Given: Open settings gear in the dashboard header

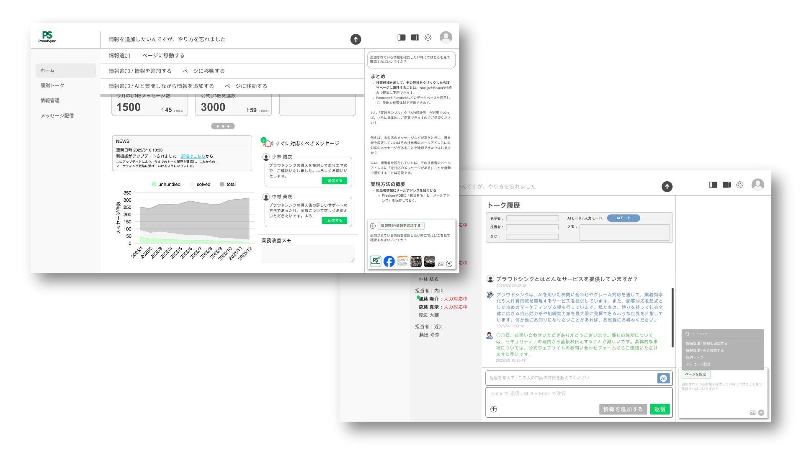Looking at the screenshot, I should coord(428,38).
